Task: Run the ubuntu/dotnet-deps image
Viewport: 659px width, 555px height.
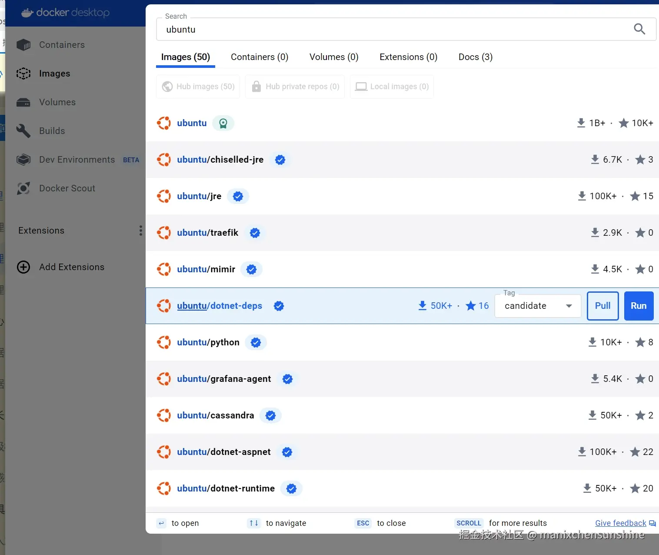Action: (x=638, y=306)
